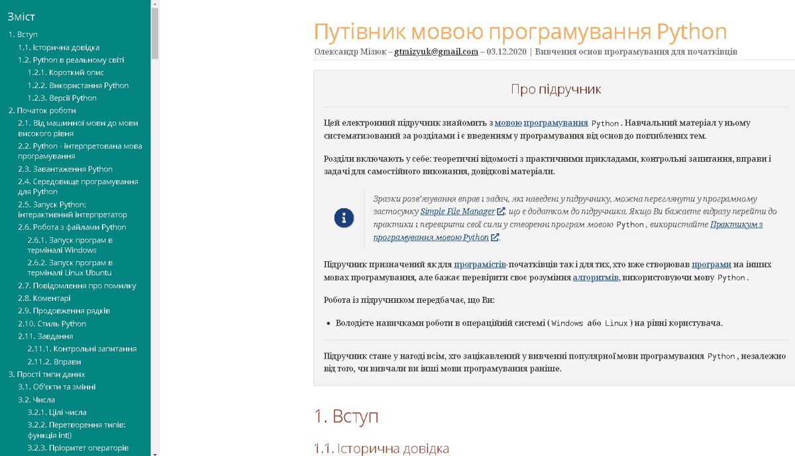Image resolution: width=795 pixels, height=456 pixels.
Task: Click the Зміст sidebar heading
Action: coord(21,17)
